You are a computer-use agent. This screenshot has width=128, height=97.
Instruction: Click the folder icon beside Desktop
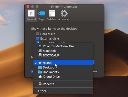[x=40, y=67]
